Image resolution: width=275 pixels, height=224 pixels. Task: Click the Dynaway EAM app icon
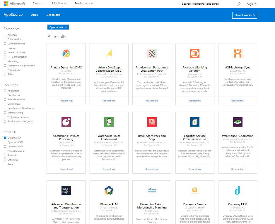(x=238, y=190)
